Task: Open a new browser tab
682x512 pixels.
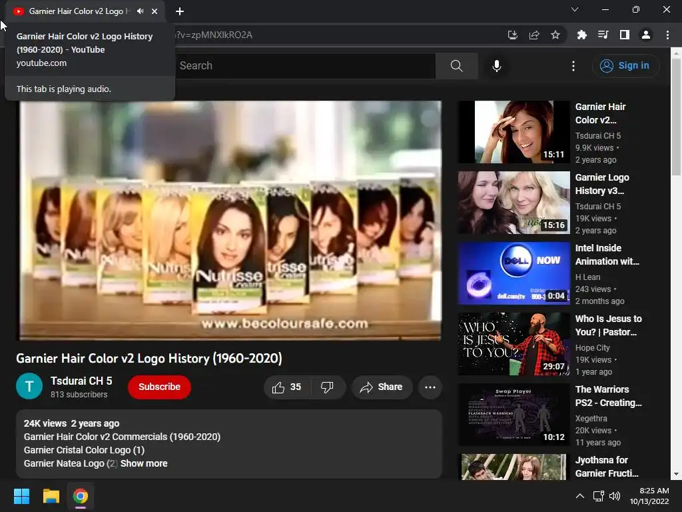Action: (x=180, y=11)
